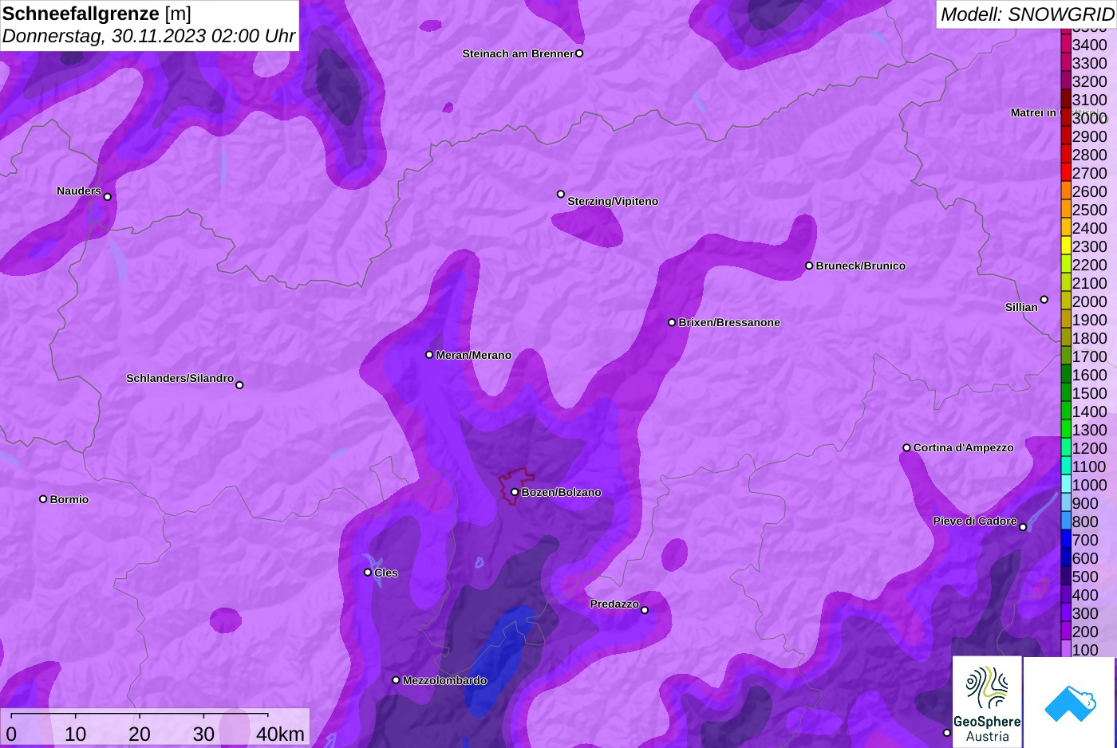Click the Steinach am Brenner marker dot

tap(579, 53)
